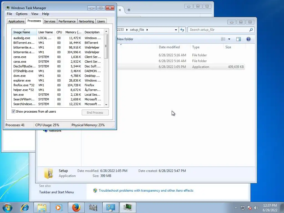Open the new tab plus button in Firefox
Screen dimensions: 284x213
[129, 10]
